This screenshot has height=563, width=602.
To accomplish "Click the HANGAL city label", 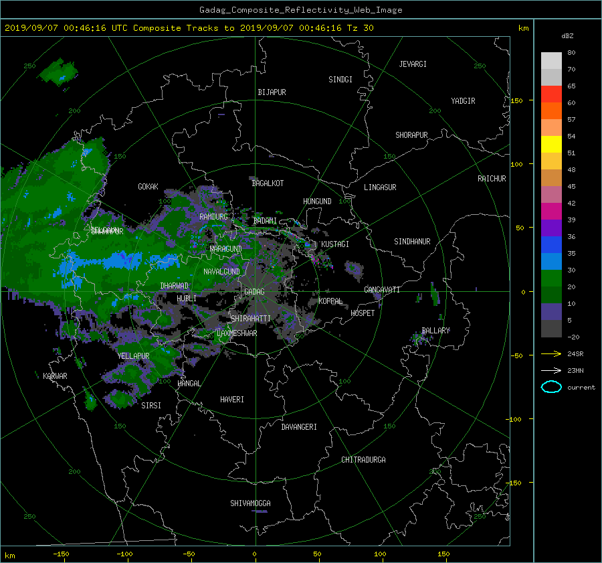I will click(x=189, y=384).
